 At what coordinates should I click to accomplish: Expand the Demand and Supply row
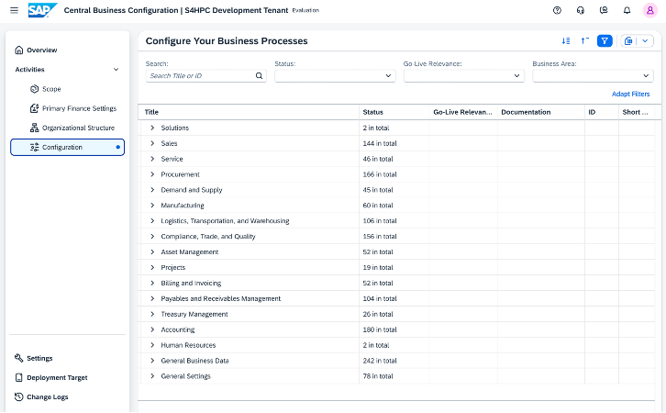pyautogui.click(x=152, y=190)
